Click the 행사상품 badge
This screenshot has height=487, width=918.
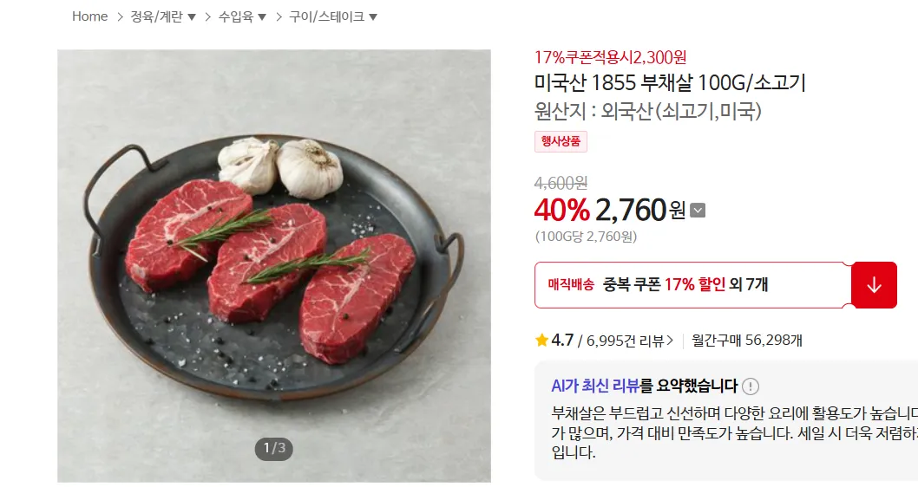(561, 141)
